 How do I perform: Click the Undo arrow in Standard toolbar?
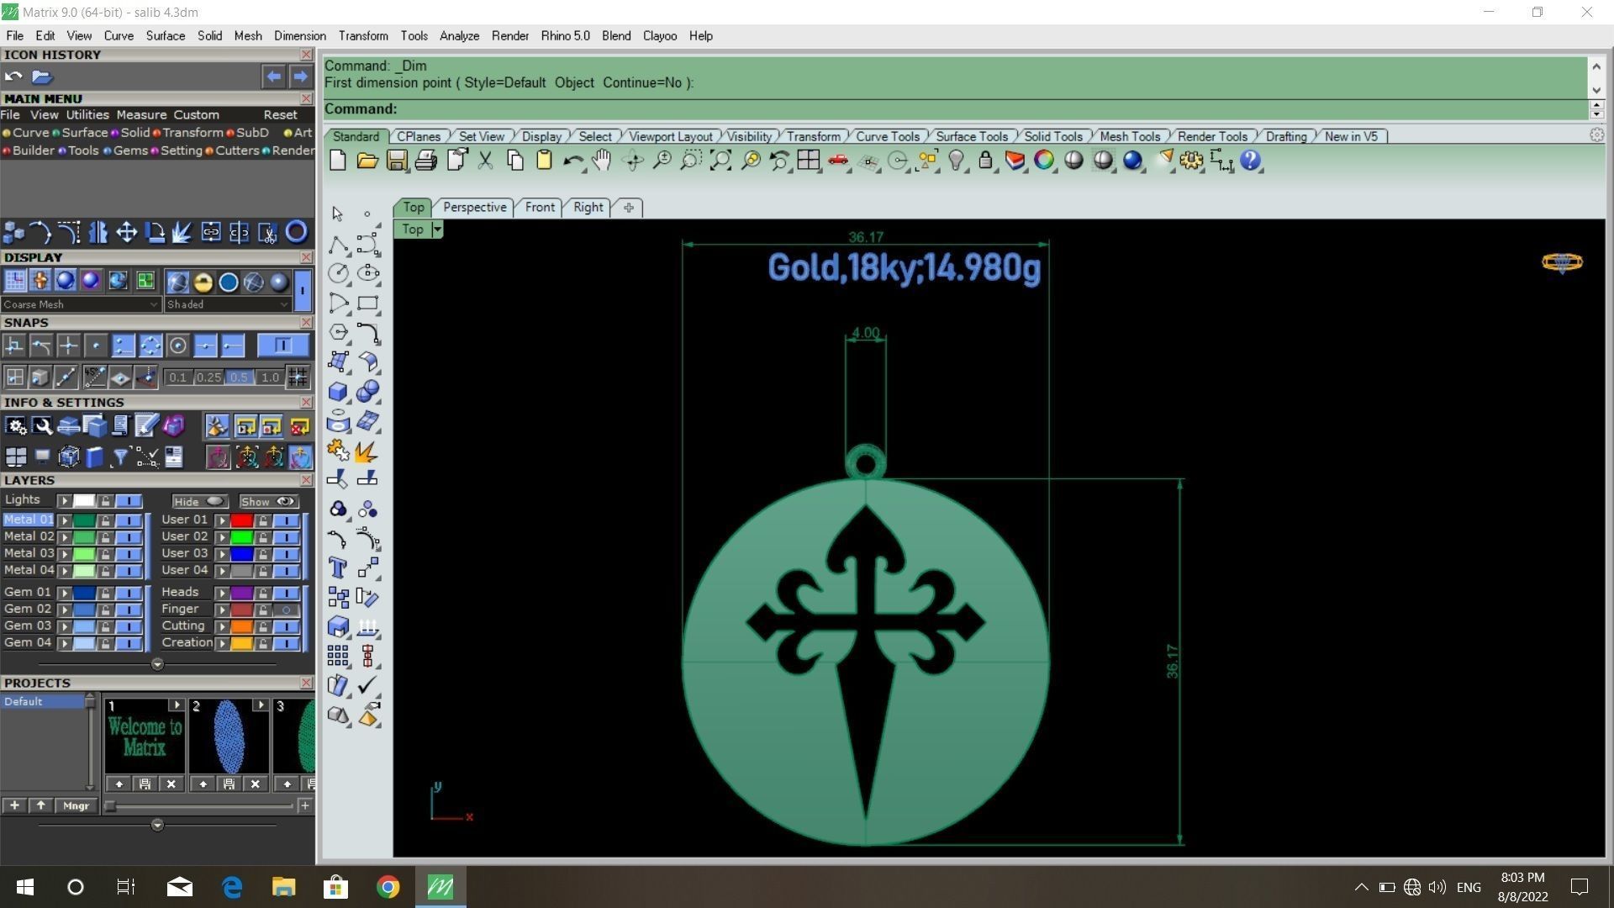pyautogui.click(x=573, y=160)
